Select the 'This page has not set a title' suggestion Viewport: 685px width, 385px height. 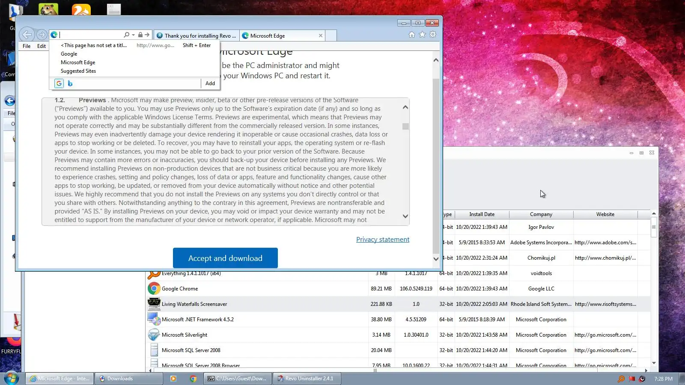pos(134,45)
